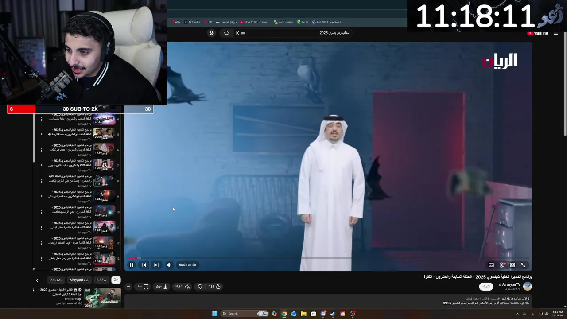The image size is (567, 319).
Task: Show more filter chips with left chevron
Action: coord(37,280)
